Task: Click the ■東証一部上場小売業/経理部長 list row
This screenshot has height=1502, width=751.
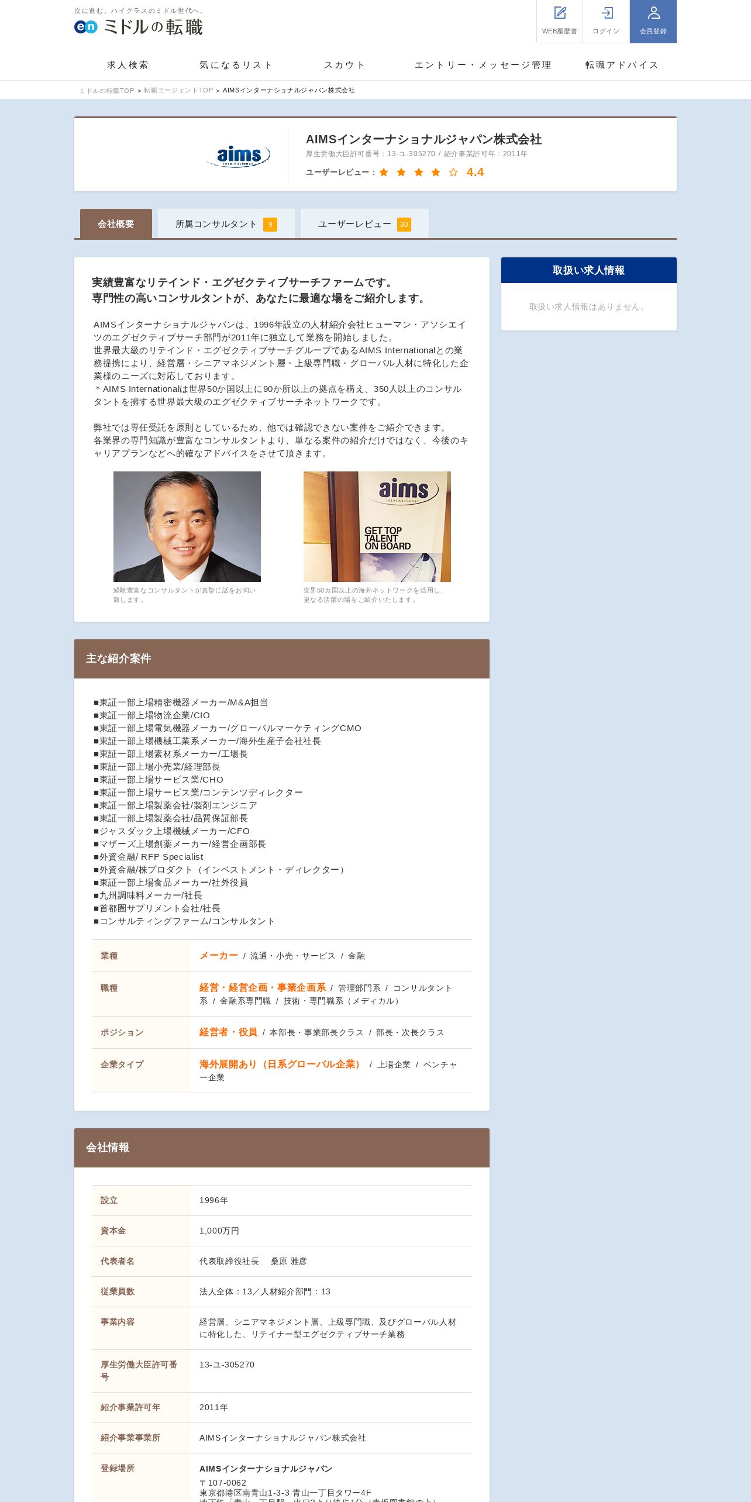Action: click(x=157, y=767)
